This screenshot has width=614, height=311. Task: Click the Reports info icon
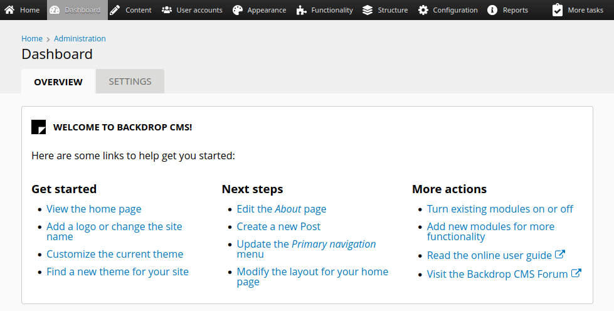point(492,10)
